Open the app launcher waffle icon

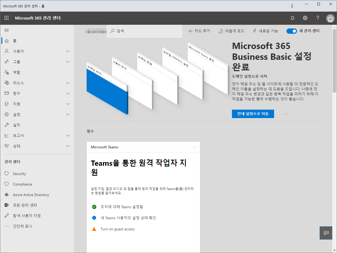click(x=7, y=18)
